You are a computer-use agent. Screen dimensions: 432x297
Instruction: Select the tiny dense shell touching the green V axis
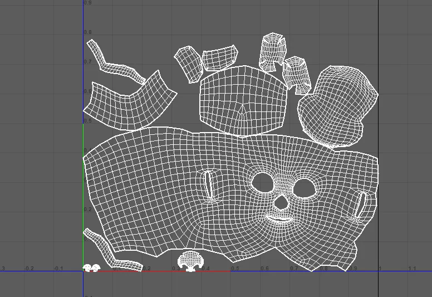tap(87, 268)
